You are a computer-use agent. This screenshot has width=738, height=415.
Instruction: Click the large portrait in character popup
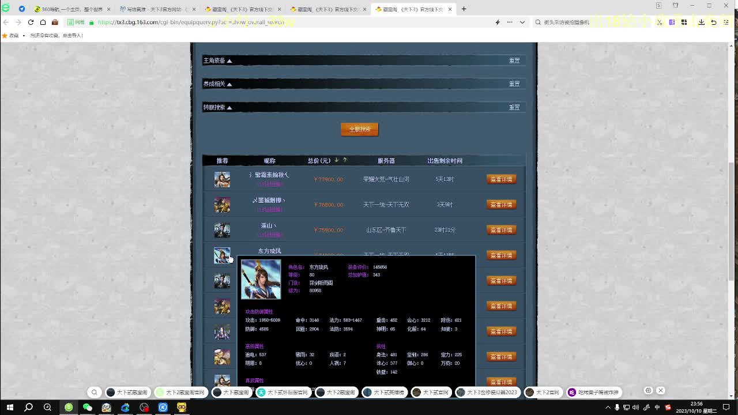point(261,280)
